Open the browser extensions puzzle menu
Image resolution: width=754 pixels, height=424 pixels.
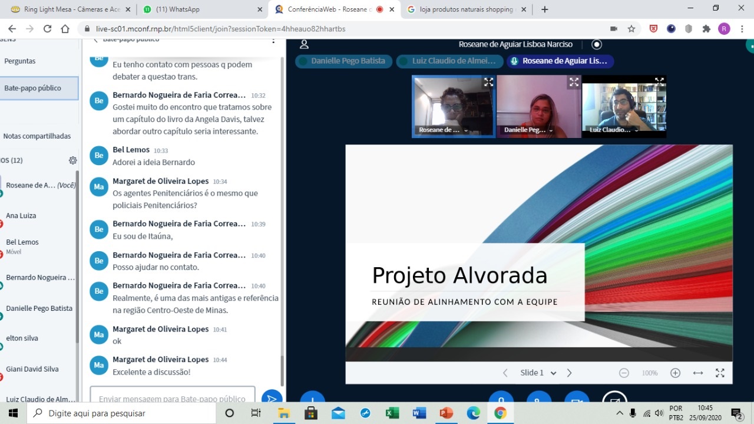(706, 29)
